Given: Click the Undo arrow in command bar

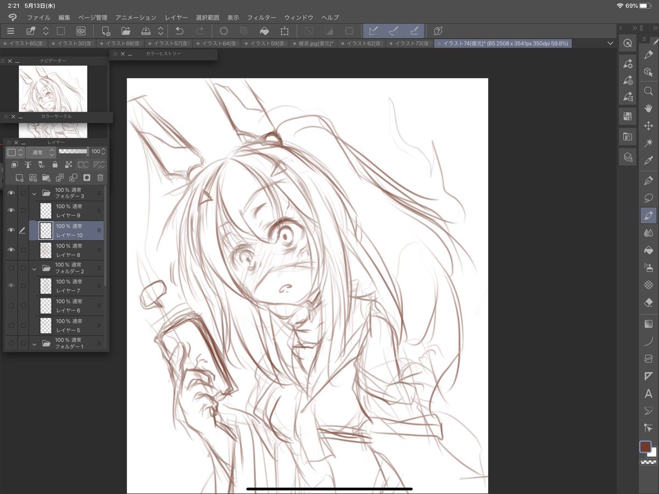Looking at the screenshot, I should (179, 31).
